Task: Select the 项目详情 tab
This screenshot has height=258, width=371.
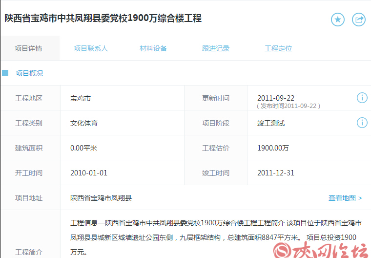Action: coord(28,48)
